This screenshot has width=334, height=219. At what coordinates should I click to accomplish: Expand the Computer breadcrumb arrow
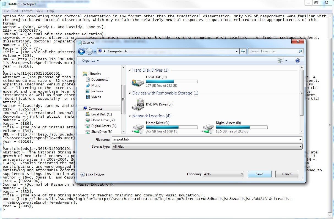coord(126,51)
